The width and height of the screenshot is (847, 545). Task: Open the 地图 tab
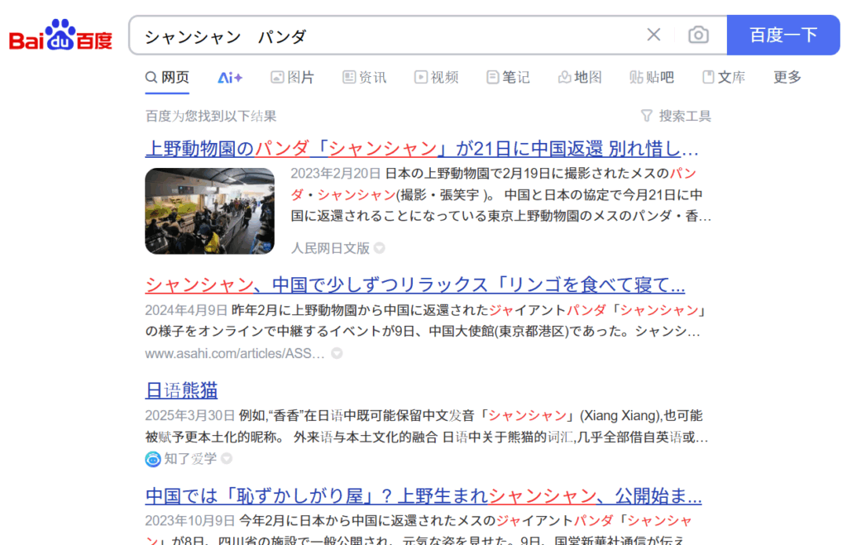(580, 77)
